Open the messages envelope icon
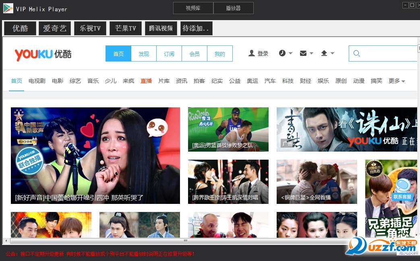Viewport: 420px width, 261px height. 303,53
